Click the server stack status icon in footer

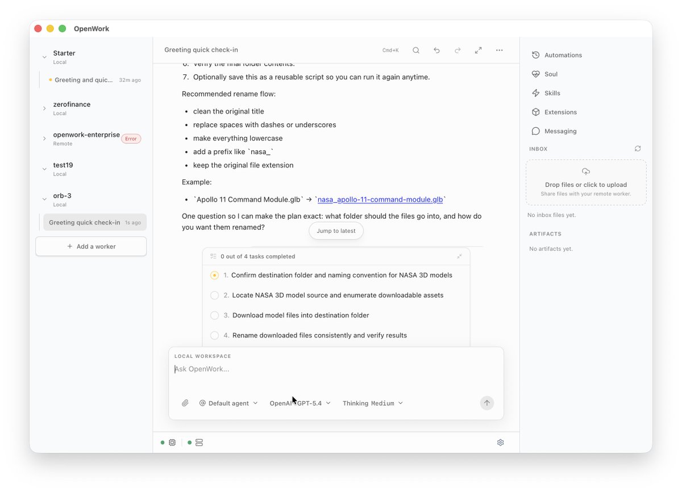(x=199, y=443)
